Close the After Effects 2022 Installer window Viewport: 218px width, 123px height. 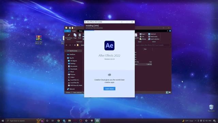coord(132,22)
